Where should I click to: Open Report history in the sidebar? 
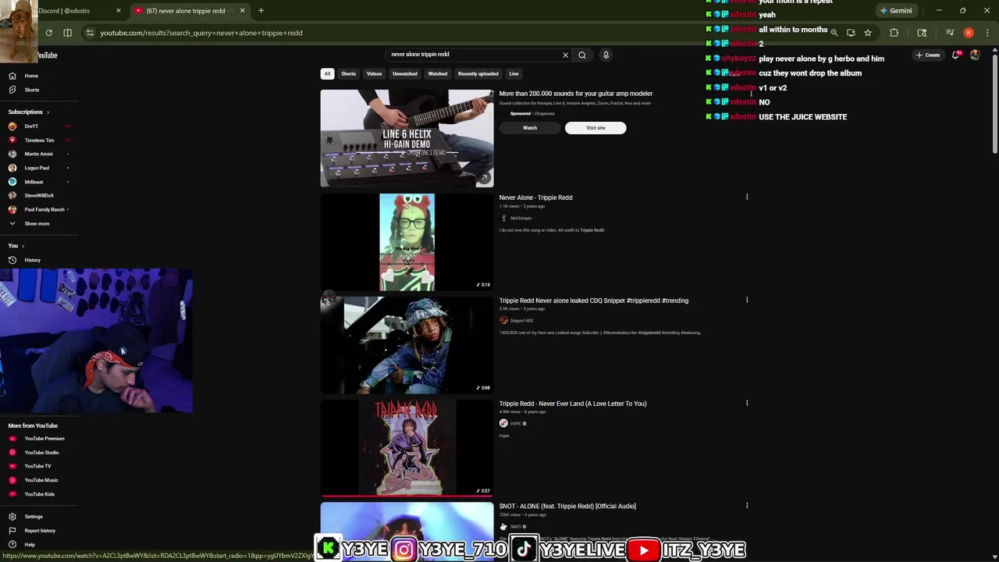pyautogui.click(x=39, y=531)
